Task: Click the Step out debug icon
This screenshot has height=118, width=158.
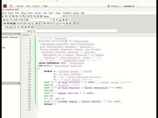Action: click(x=57, y=24)
